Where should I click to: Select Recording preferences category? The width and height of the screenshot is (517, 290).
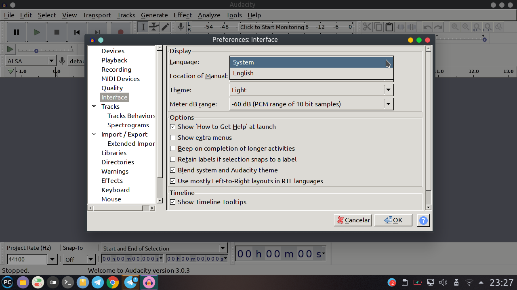tap(116, 70)
